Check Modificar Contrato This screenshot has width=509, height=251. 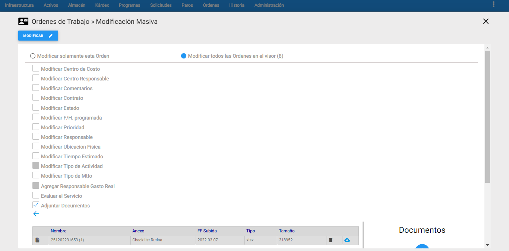coord(36,98)
